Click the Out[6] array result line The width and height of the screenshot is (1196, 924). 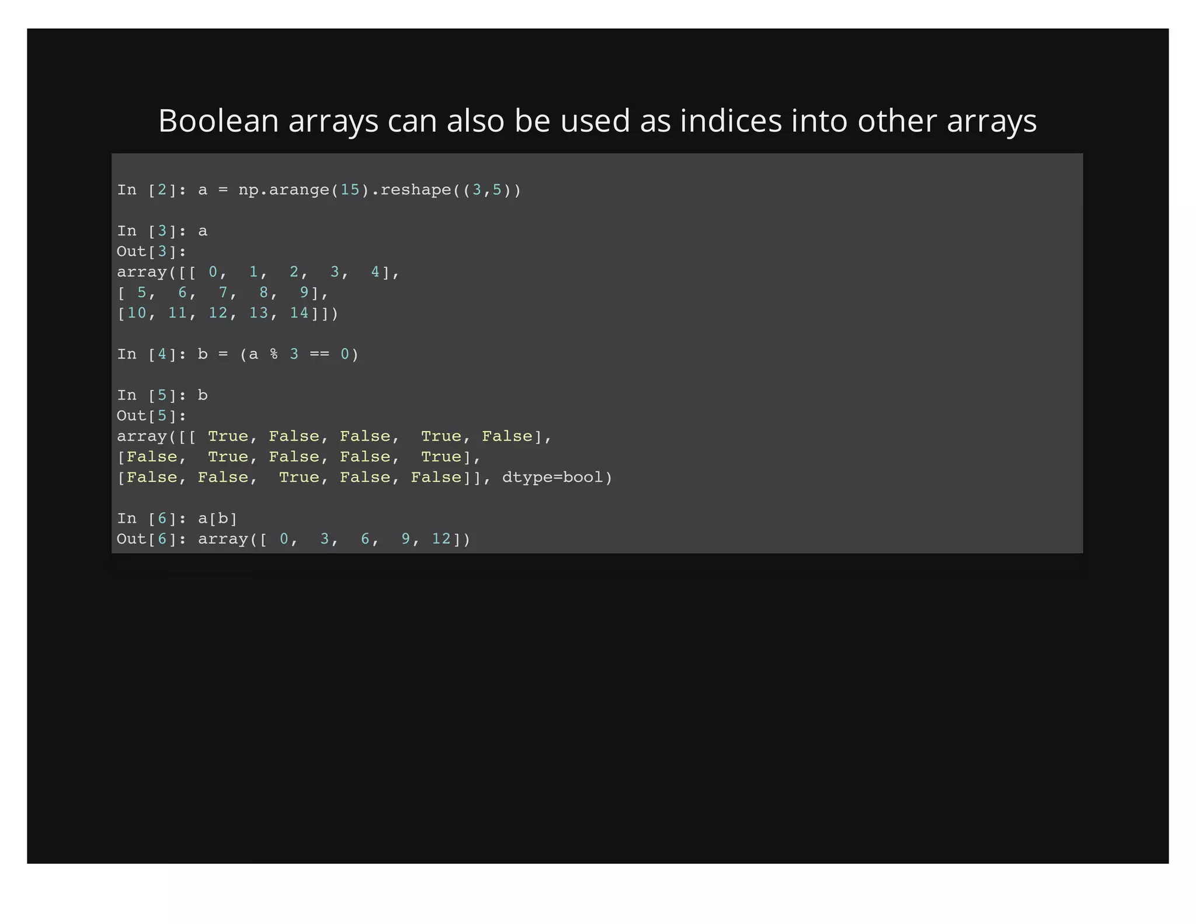[x=293, y=539]
